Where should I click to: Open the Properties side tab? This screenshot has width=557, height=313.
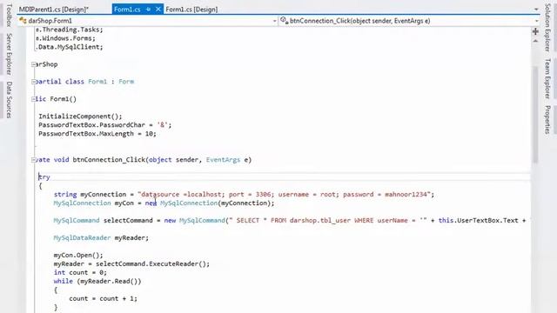click(547, 120)
